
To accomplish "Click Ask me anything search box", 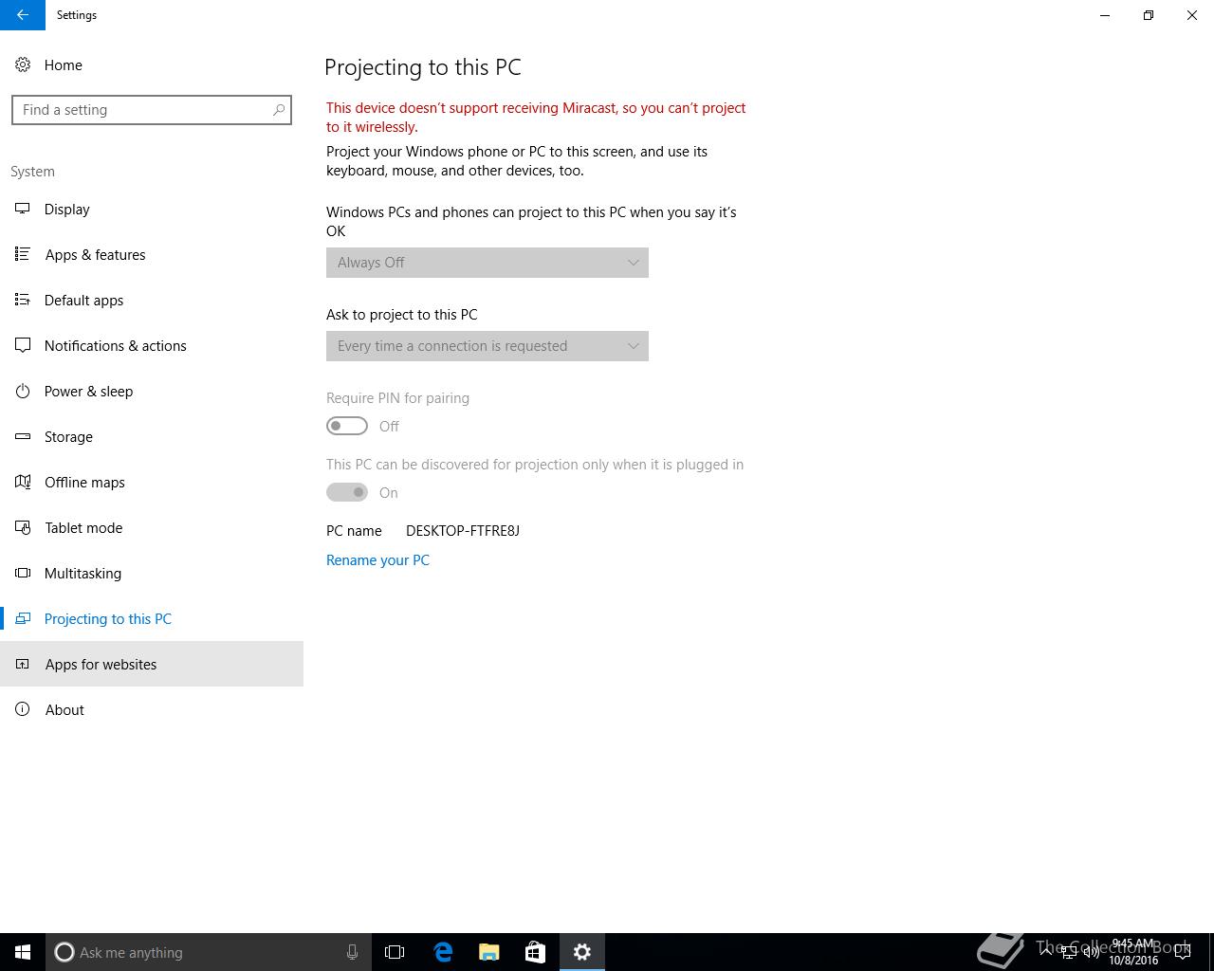I will tap(207, 952).
